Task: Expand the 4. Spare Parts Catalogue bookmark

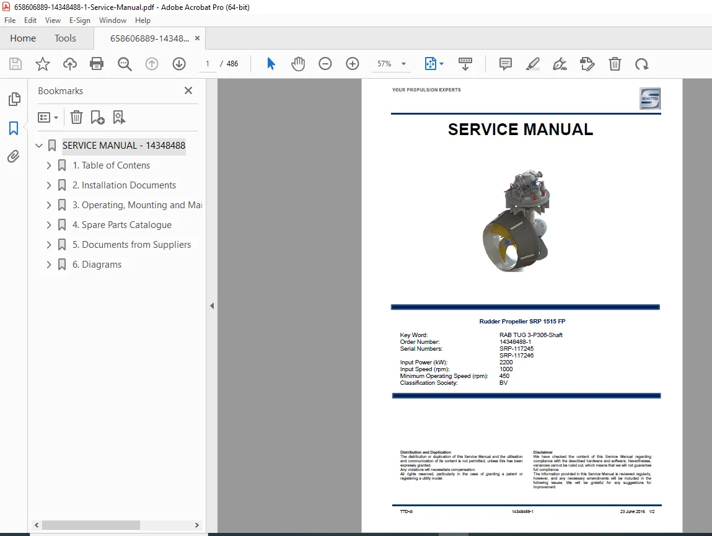Action: coord(49,225)
